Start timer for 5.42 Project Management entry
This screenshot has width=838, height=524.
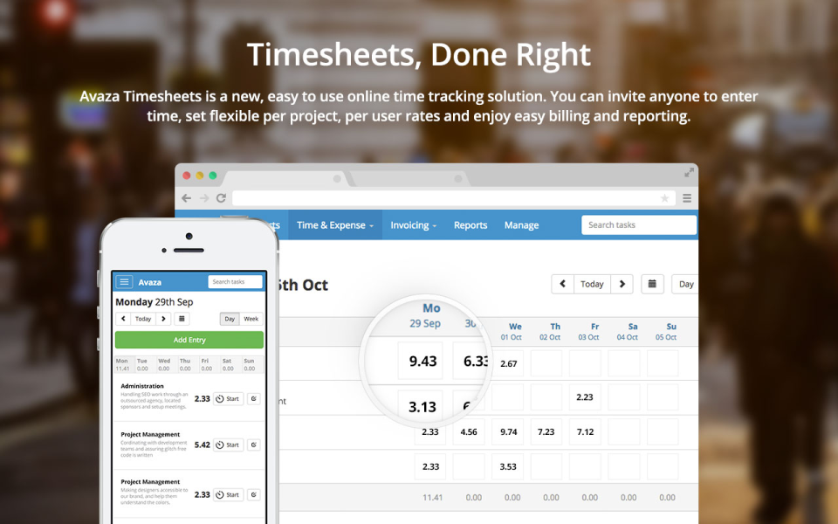228,445
